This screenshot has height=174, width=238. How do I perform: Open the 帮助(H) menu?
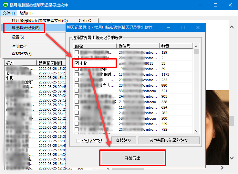(x=26, y=13)
